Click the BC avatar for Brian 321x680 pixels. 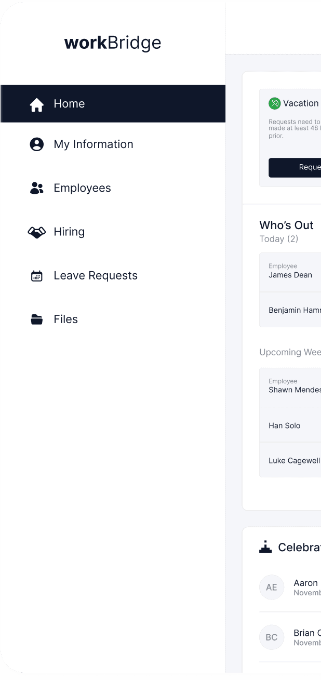click(272, 637)
